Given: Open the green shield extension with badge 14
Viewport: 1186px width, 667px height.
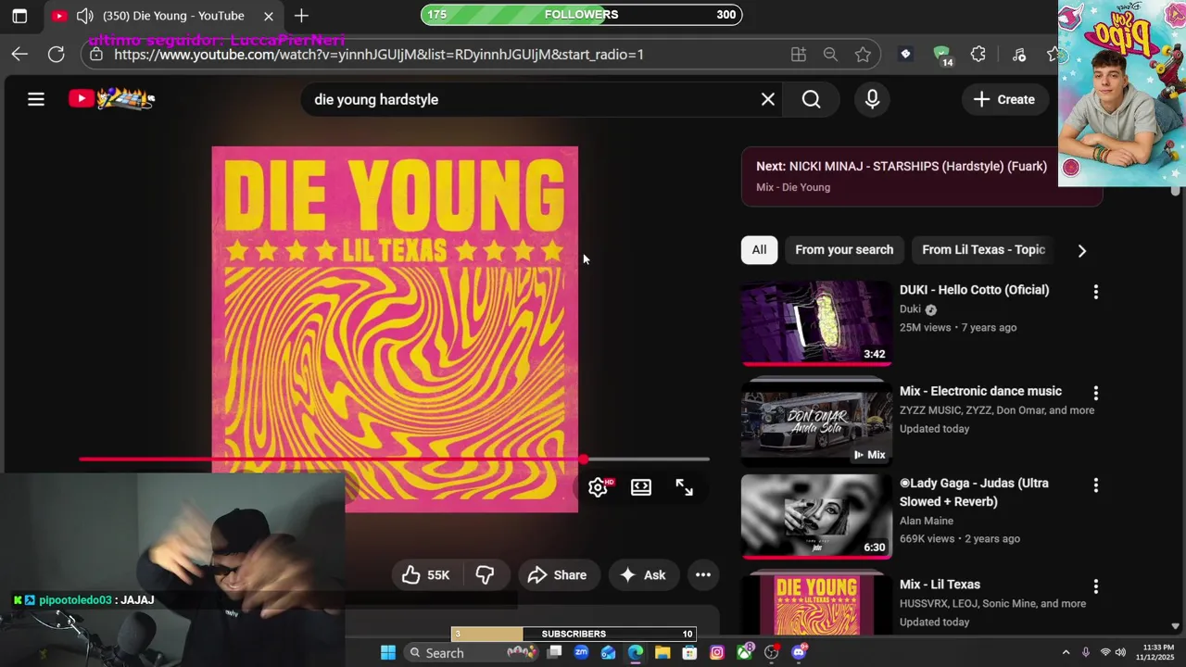Looking at the screenshot, I should [942, 56].
